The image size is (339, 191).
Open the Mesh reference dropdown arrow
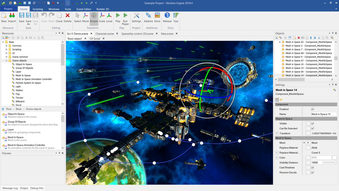[308, 143]
